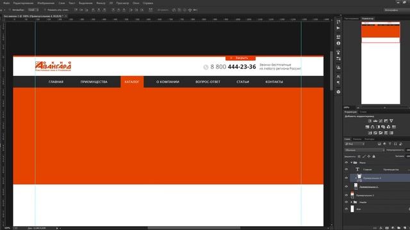Screen dimensions: 410x230
Task: Toggle show transform controls checkbox
Action: 45,10
